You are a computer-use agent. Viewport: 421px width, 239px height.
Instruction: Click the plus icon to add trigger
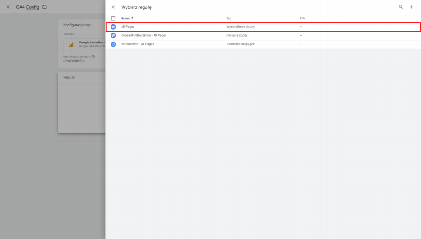411,7
